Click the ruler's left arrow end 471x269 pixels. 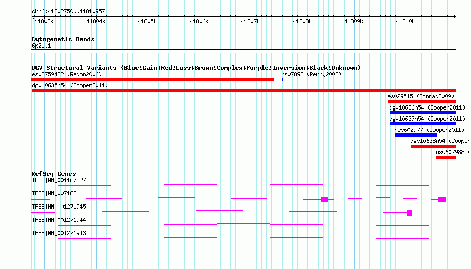point(33,16)
